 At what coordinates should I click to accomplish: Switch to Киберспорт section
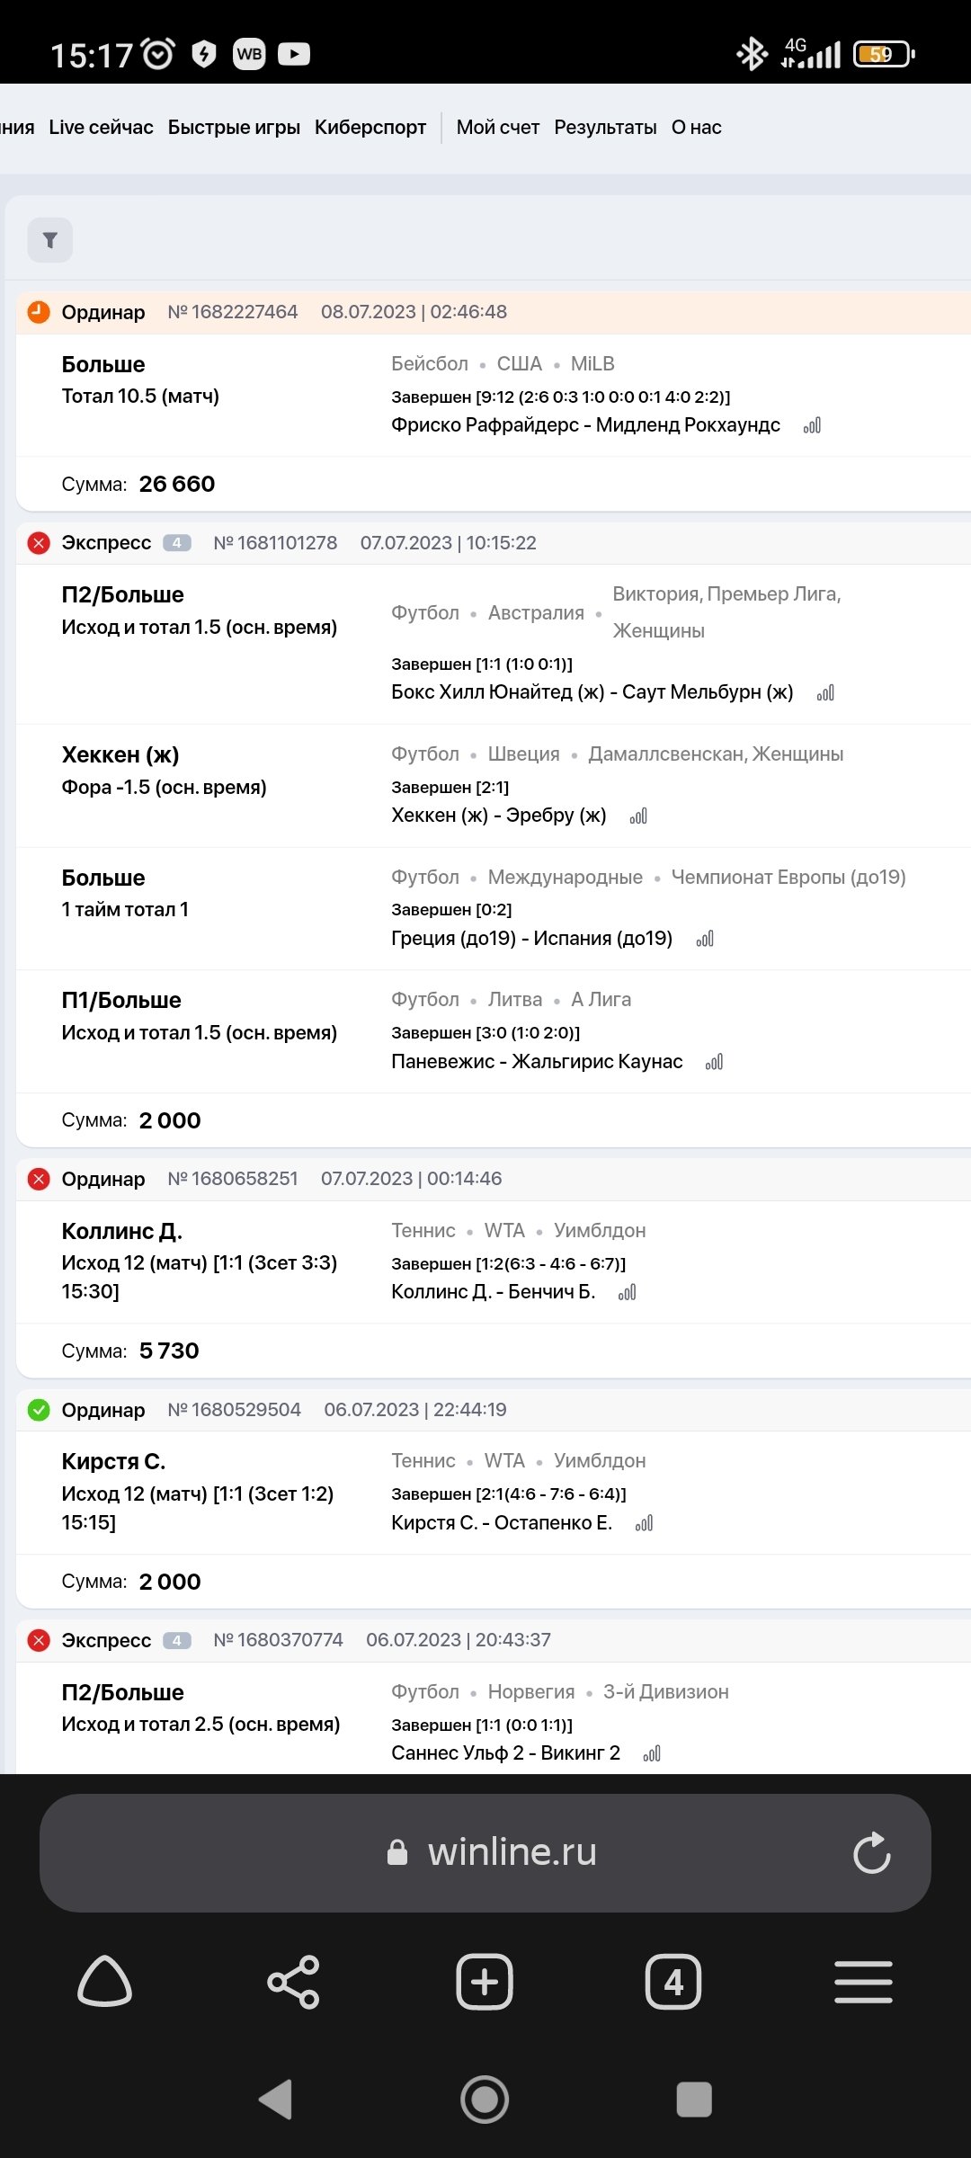click(x=370, y=128)
